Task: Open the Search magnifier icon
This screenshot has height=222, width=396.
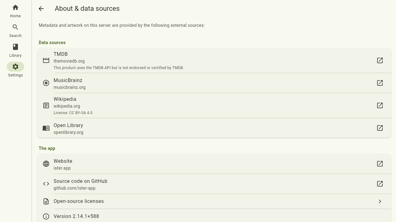Action: point(15,27)
